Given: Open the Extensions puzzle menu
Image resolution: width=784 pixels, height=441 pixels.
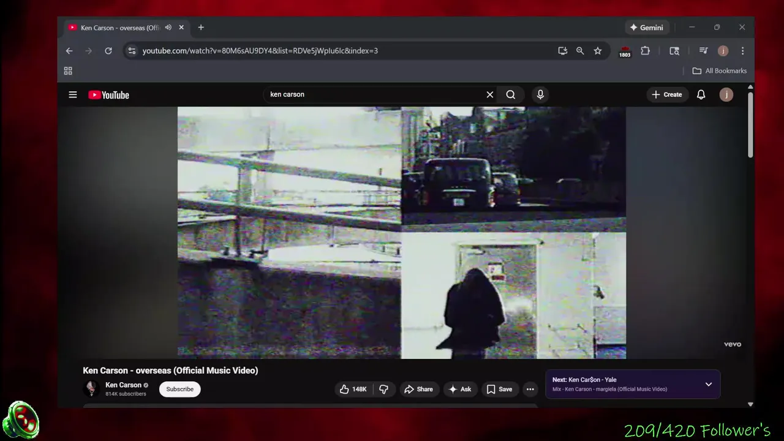Looking at the screenshot, I should [645, 51].
